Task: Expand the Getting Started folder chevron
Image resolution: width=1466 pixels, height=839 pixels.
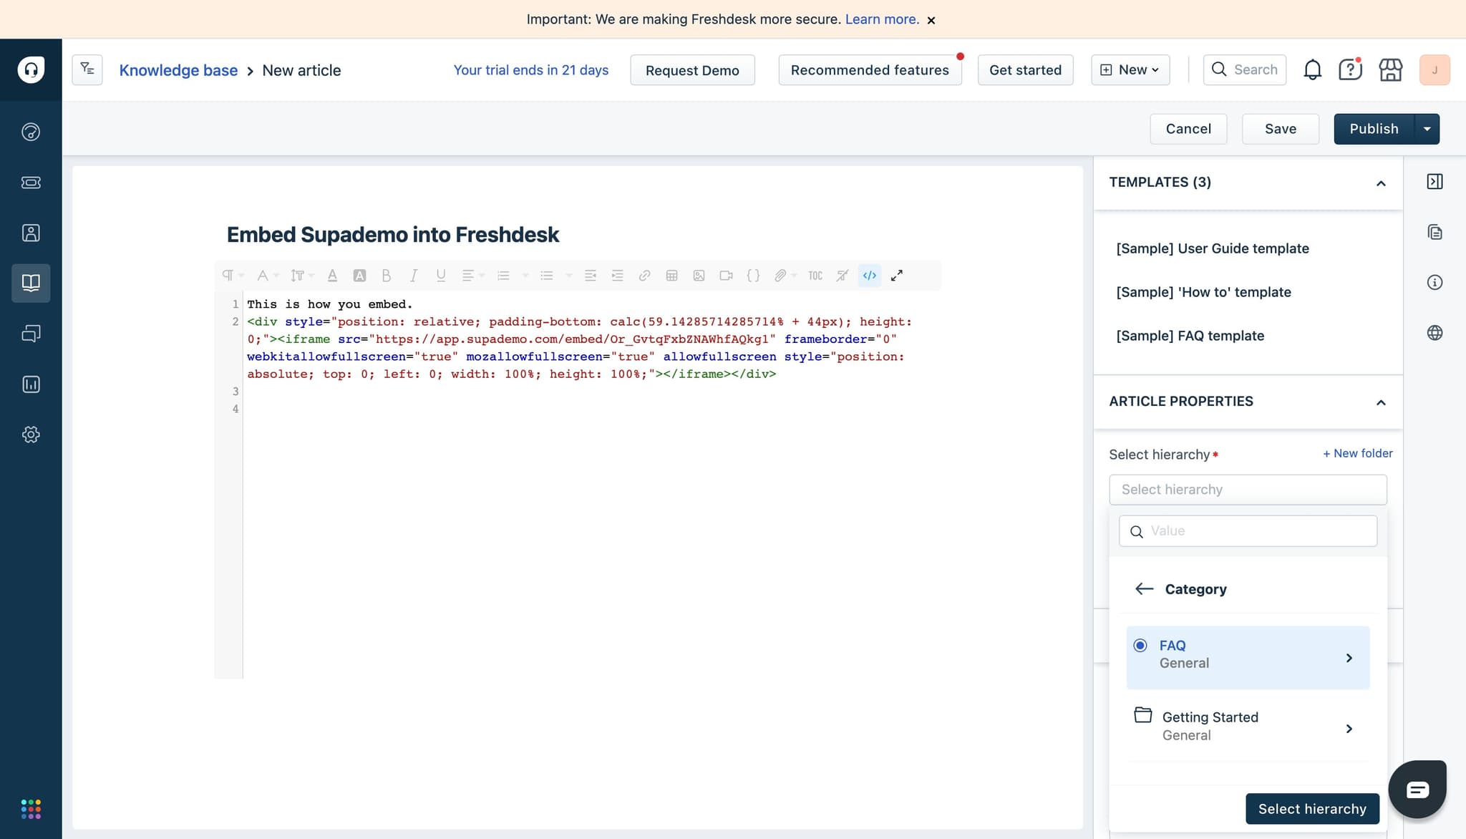Action: pyautogui.click(x=1349, y=729)
